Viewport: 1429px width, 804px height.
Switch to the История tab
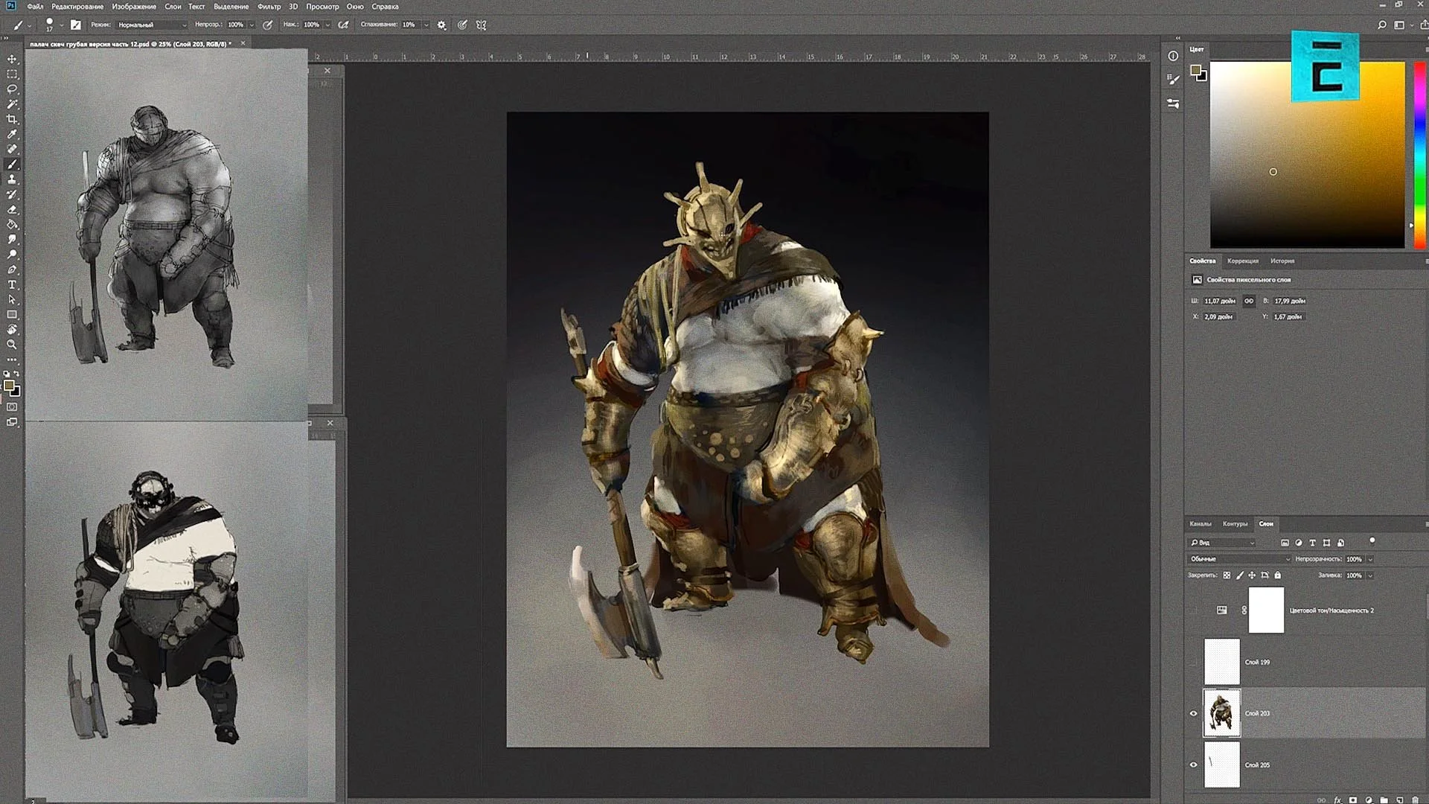point(1282,261)
